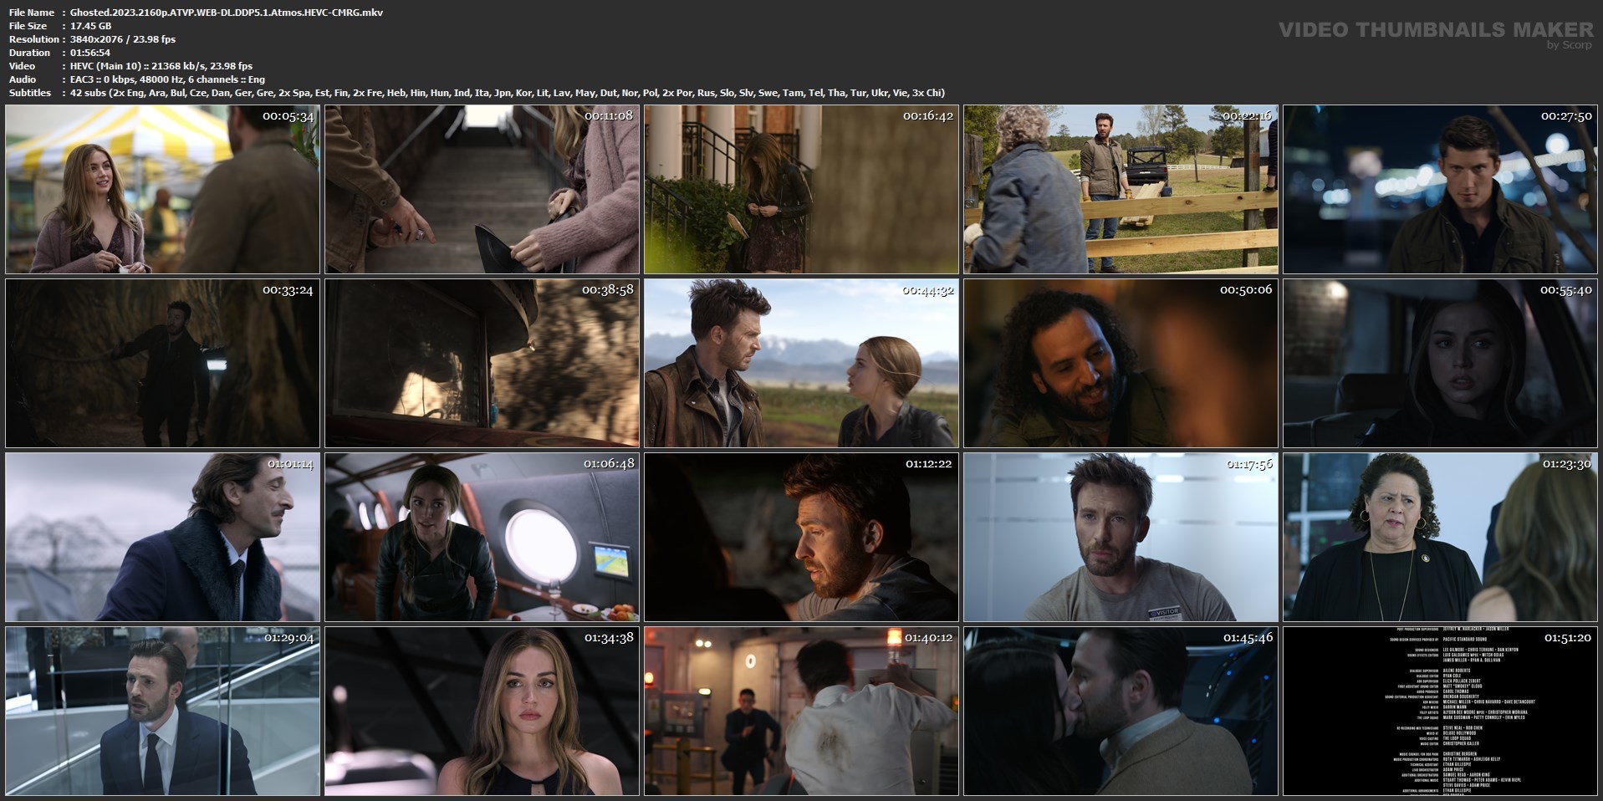Click the resolution value 3840x2076 / 23.98 fps

pos(123,39)
